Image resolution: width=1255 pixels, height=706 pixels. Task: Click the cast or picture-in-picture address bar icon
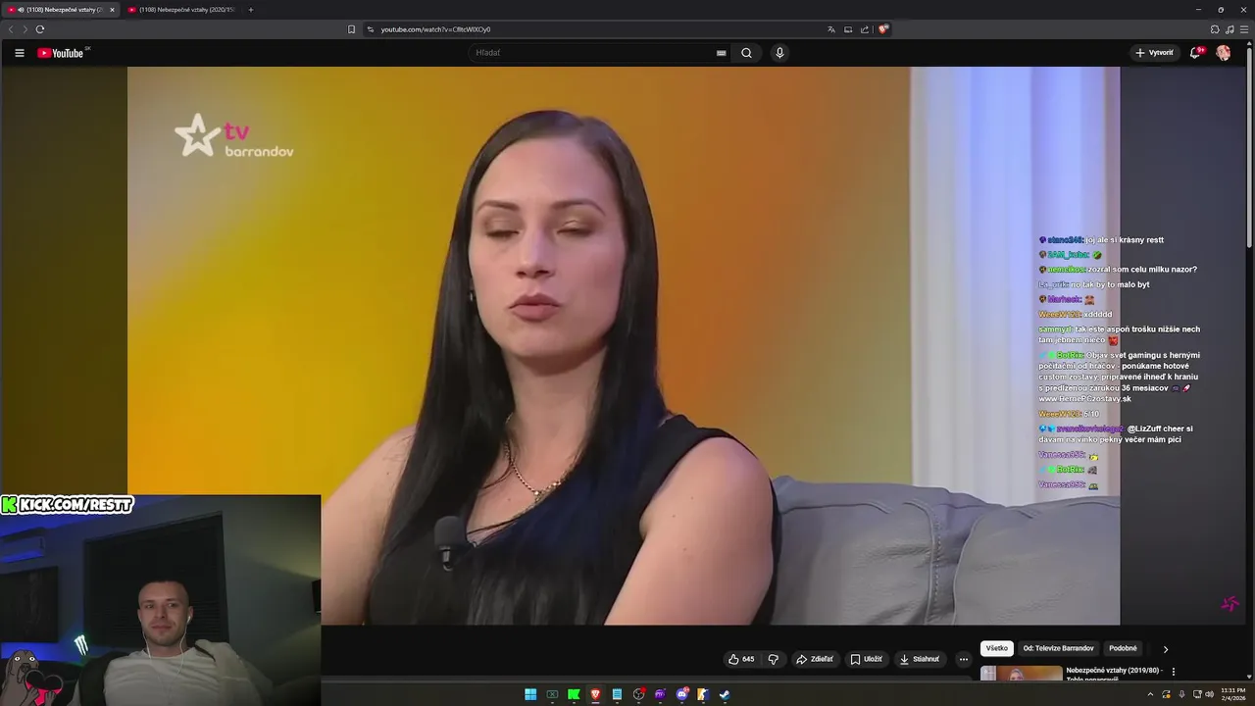[848, 29]
